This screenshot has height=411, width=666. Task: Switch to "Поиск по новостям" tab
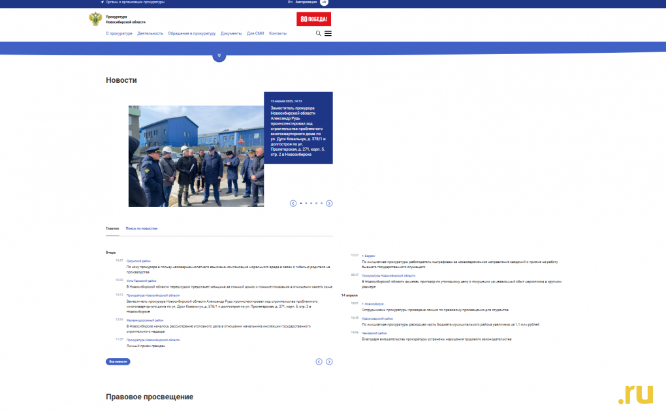pyautogui.click(x=142, y=229)
